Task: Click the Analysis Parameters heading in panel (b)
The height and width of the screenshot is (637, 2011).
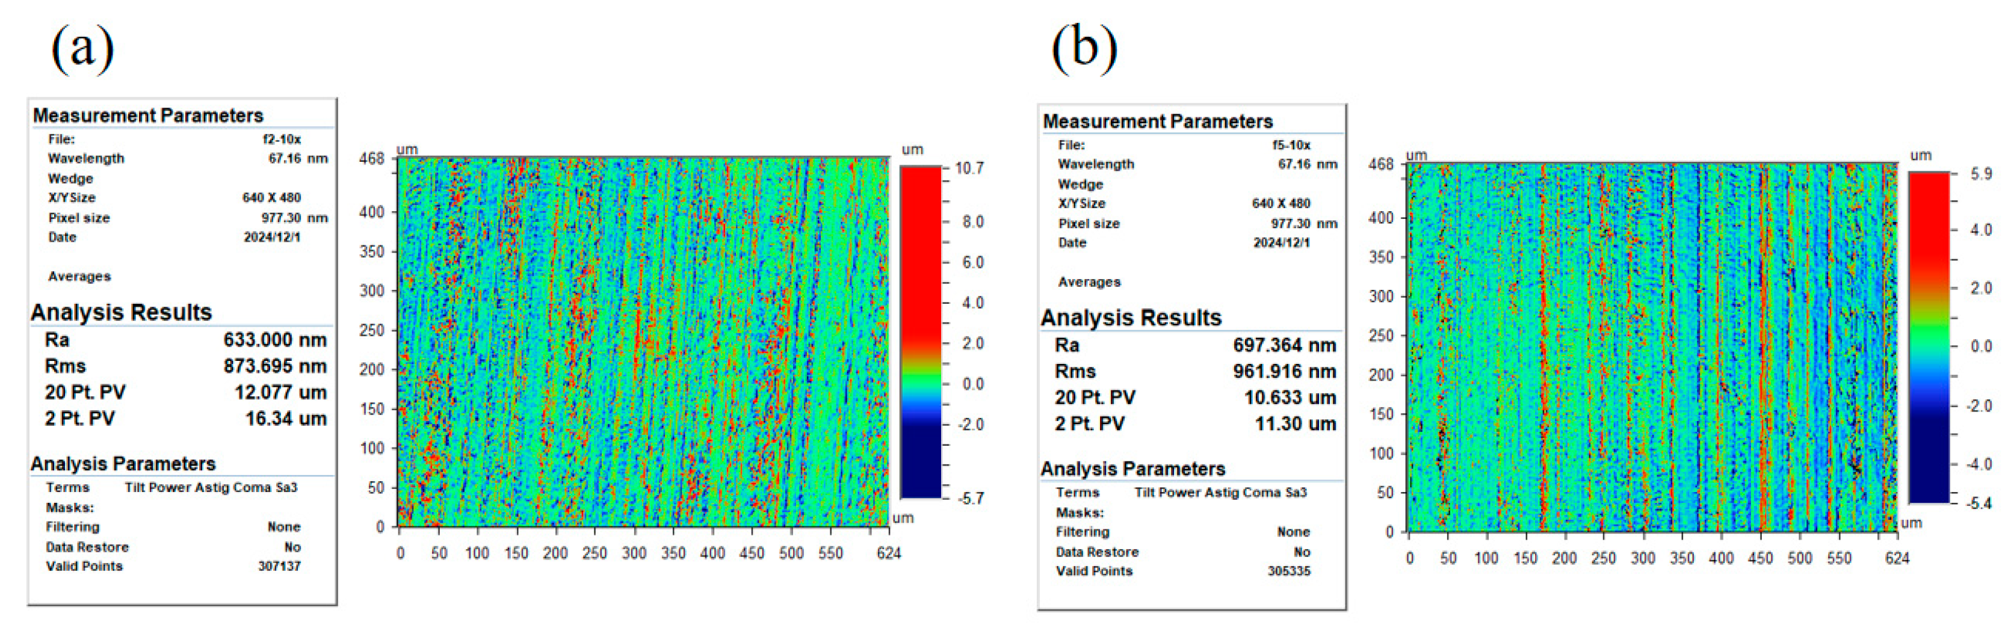Action: [1132, 469]
